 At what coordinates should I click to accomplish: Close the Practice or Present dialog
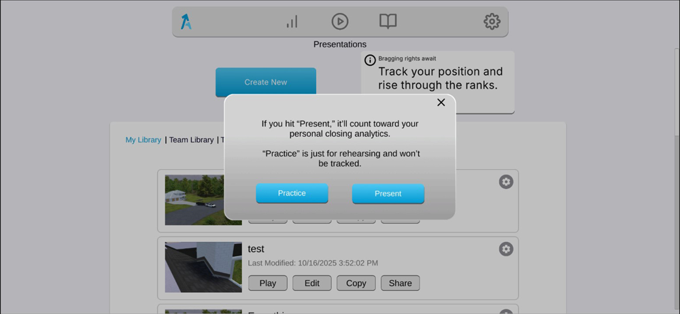[x=441, y=103]
